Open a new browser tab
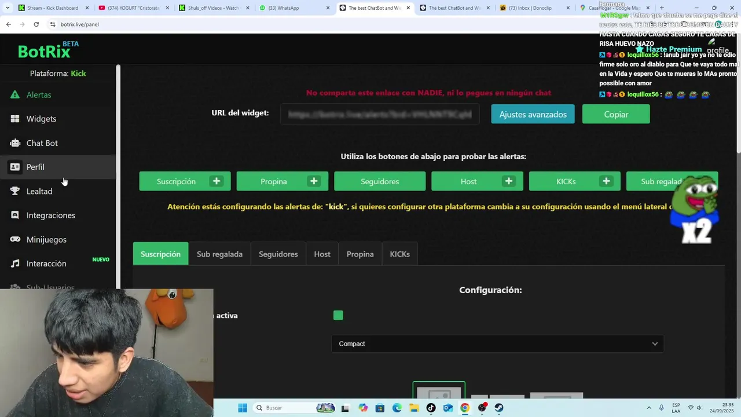741x417 pixels. pyautogui.click(x=662, y=8)
